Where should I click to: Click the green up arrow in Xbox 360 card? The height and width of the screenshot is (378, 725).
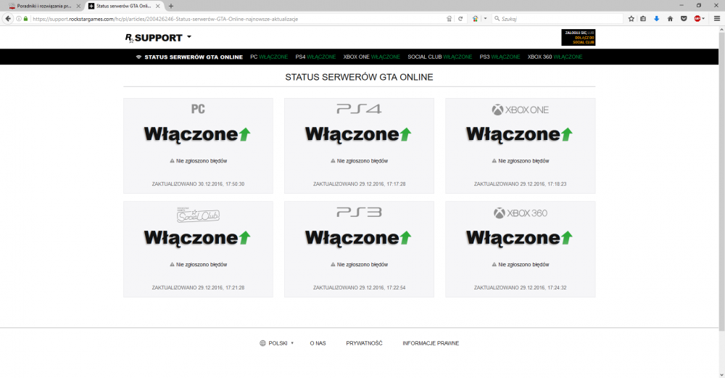566,238
